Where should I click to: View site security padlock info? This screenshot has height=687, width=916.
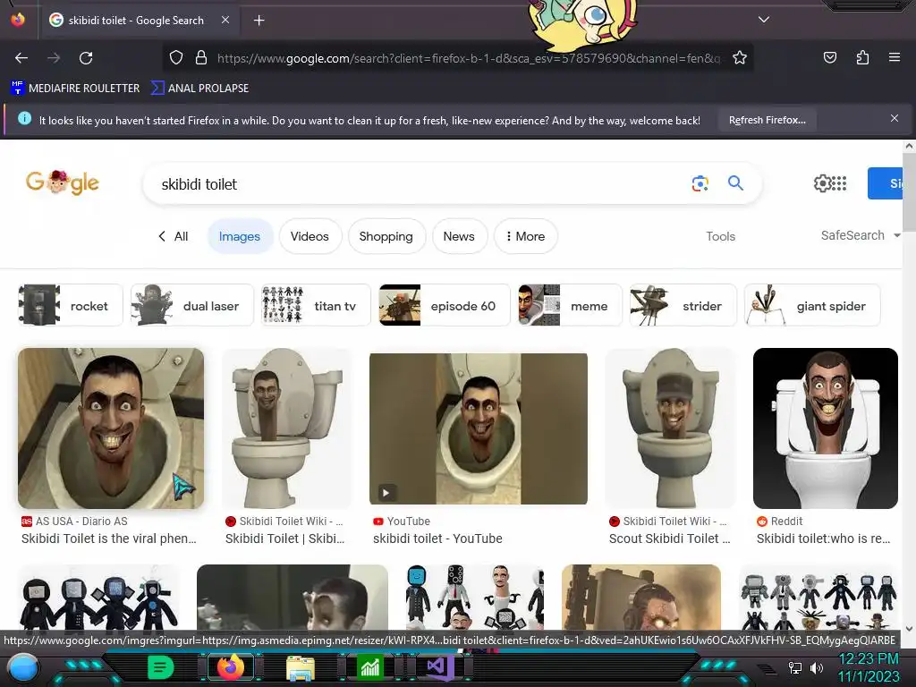point(201,58)
